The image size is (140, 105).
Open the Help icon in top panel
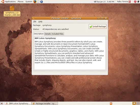41,2
